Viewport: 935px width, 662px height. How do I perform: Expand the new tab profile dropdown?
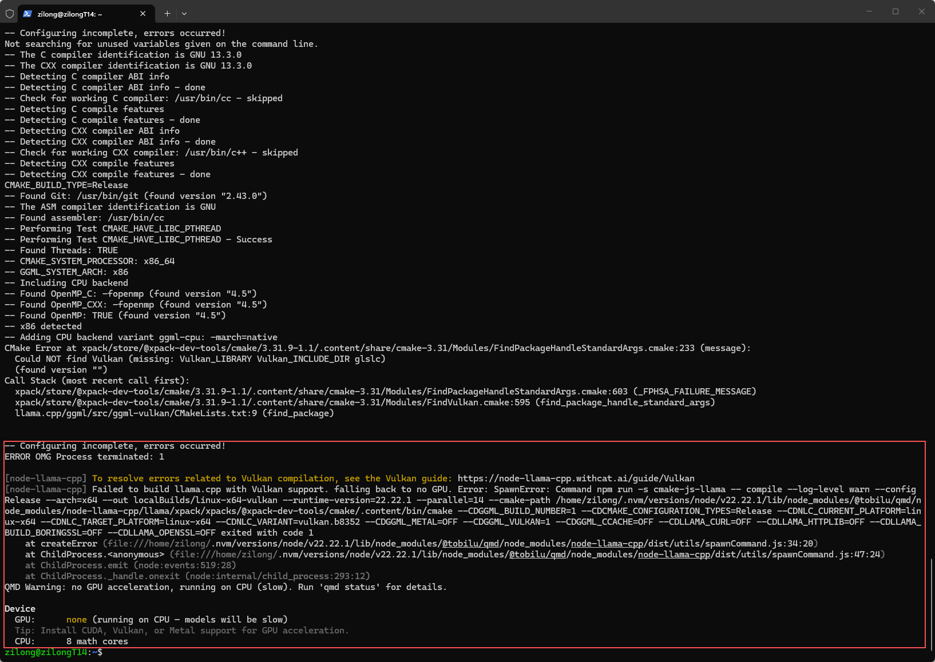(x=184, y=13)
